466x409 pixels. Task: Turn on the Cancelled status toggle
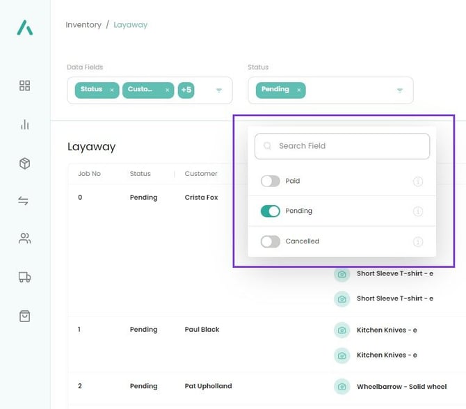tap(270, 241)
